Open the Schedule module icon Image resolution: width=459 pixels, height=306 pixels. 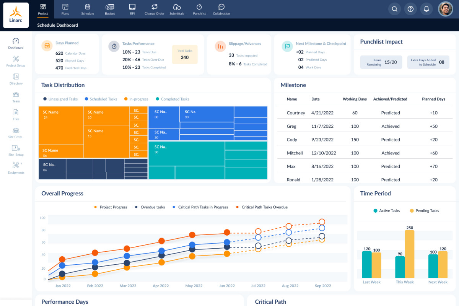click(87, 9)
